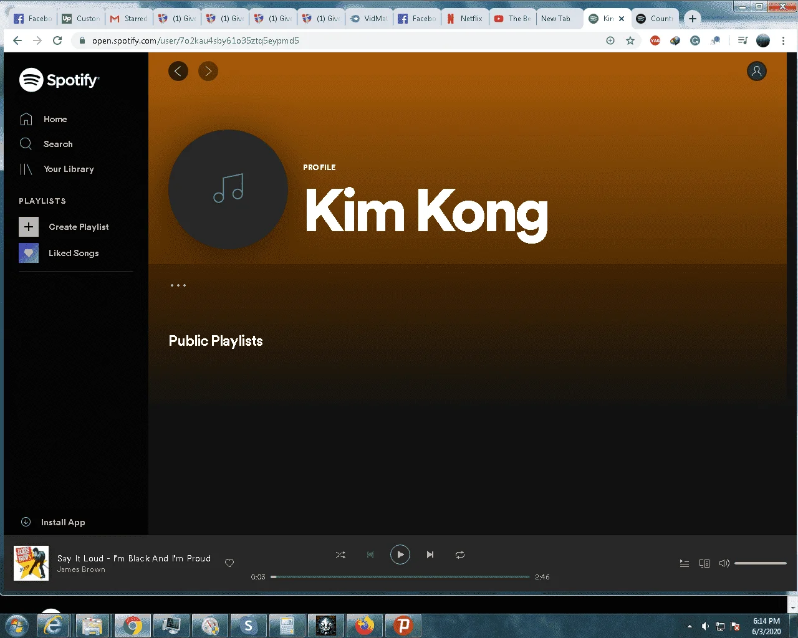Open the song title Say It Loud
798x638 pixels.
click(134, 558)
